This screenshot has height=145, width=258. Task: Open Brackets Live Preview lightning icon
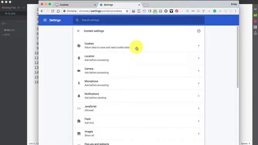pyautogui.click(x=255, y=9)
